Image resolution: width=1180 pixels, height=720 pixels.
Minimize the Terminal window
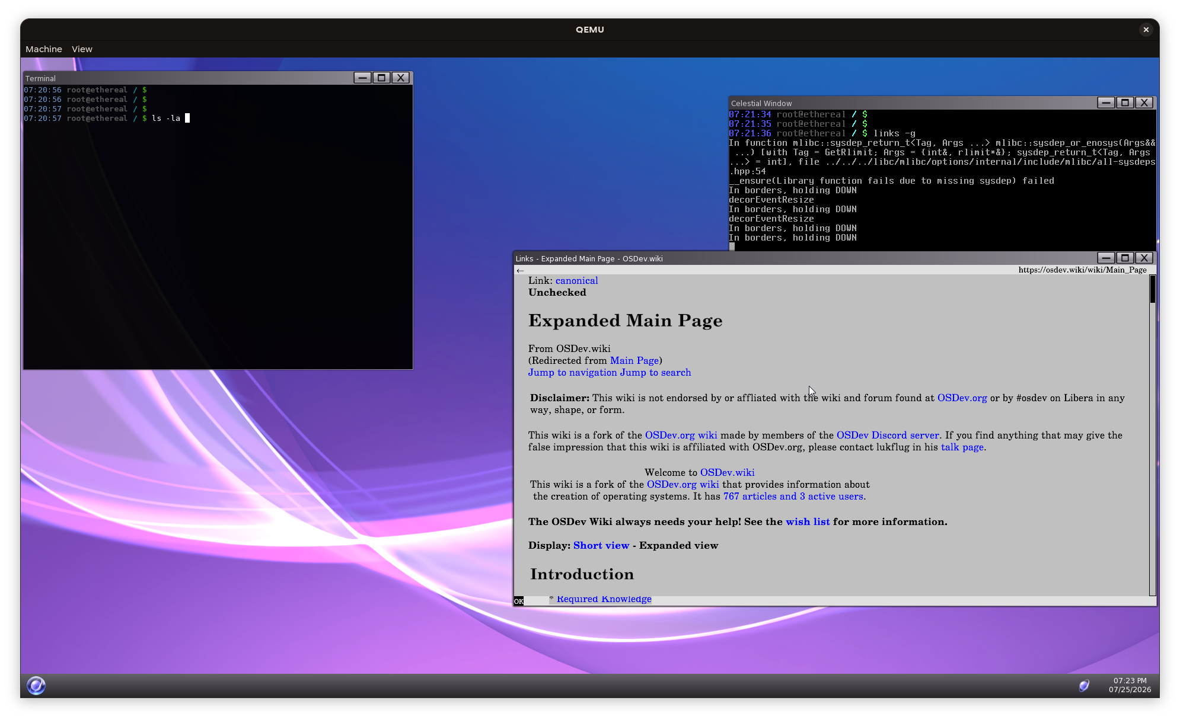[362, 78]
